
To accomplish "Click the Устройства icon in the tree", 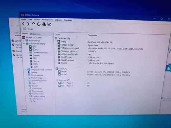I will point(30,88).
